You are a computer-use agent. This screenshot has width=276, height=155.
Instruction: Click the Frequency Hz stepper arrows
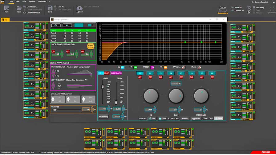tap(204, 109)
